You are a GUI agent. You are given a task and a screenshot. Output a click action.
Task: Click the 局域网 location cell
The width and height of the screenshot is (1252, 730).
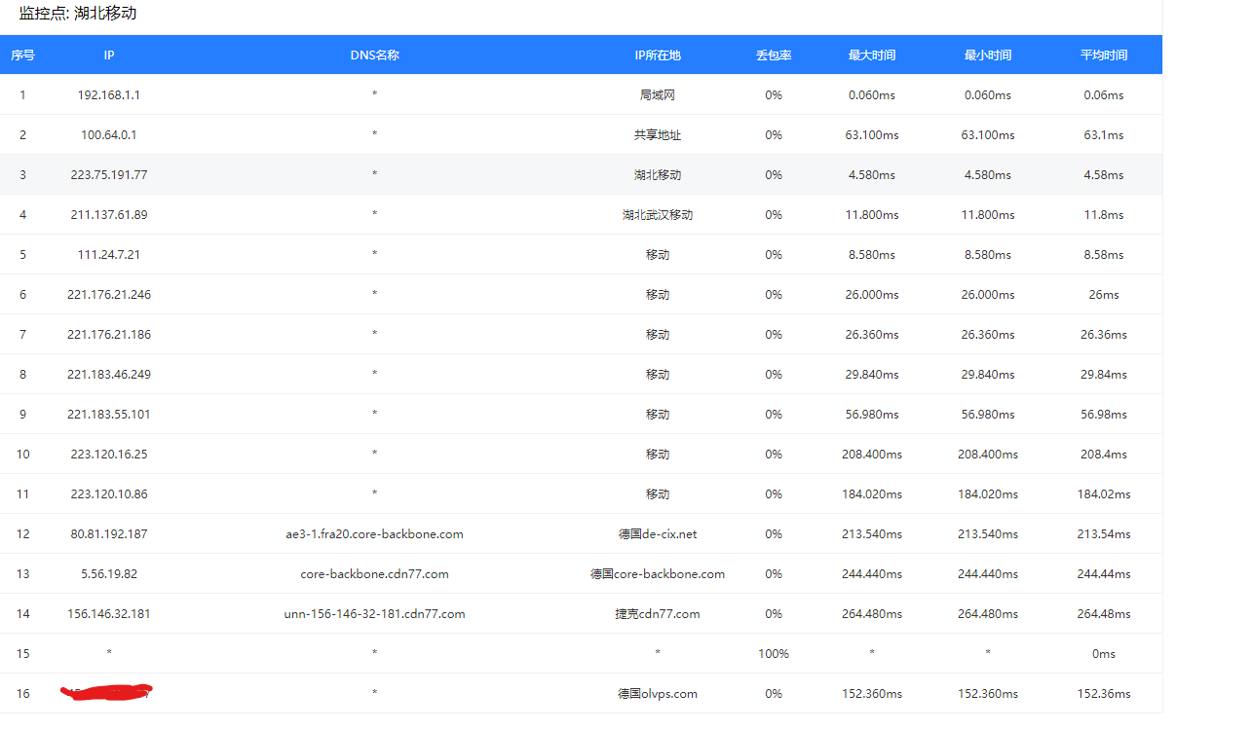658,95
